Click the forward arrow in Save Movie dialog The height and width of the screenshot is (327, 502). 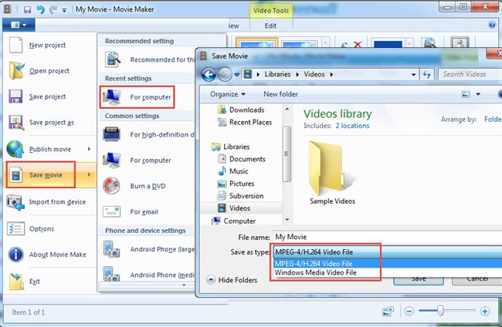225,75
